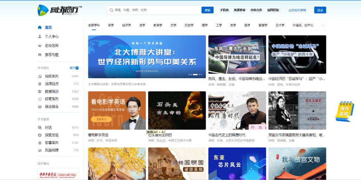Screen dimensions: 361x180
Task: Expand the 学术报告 list with 展开
Action: 74,68
